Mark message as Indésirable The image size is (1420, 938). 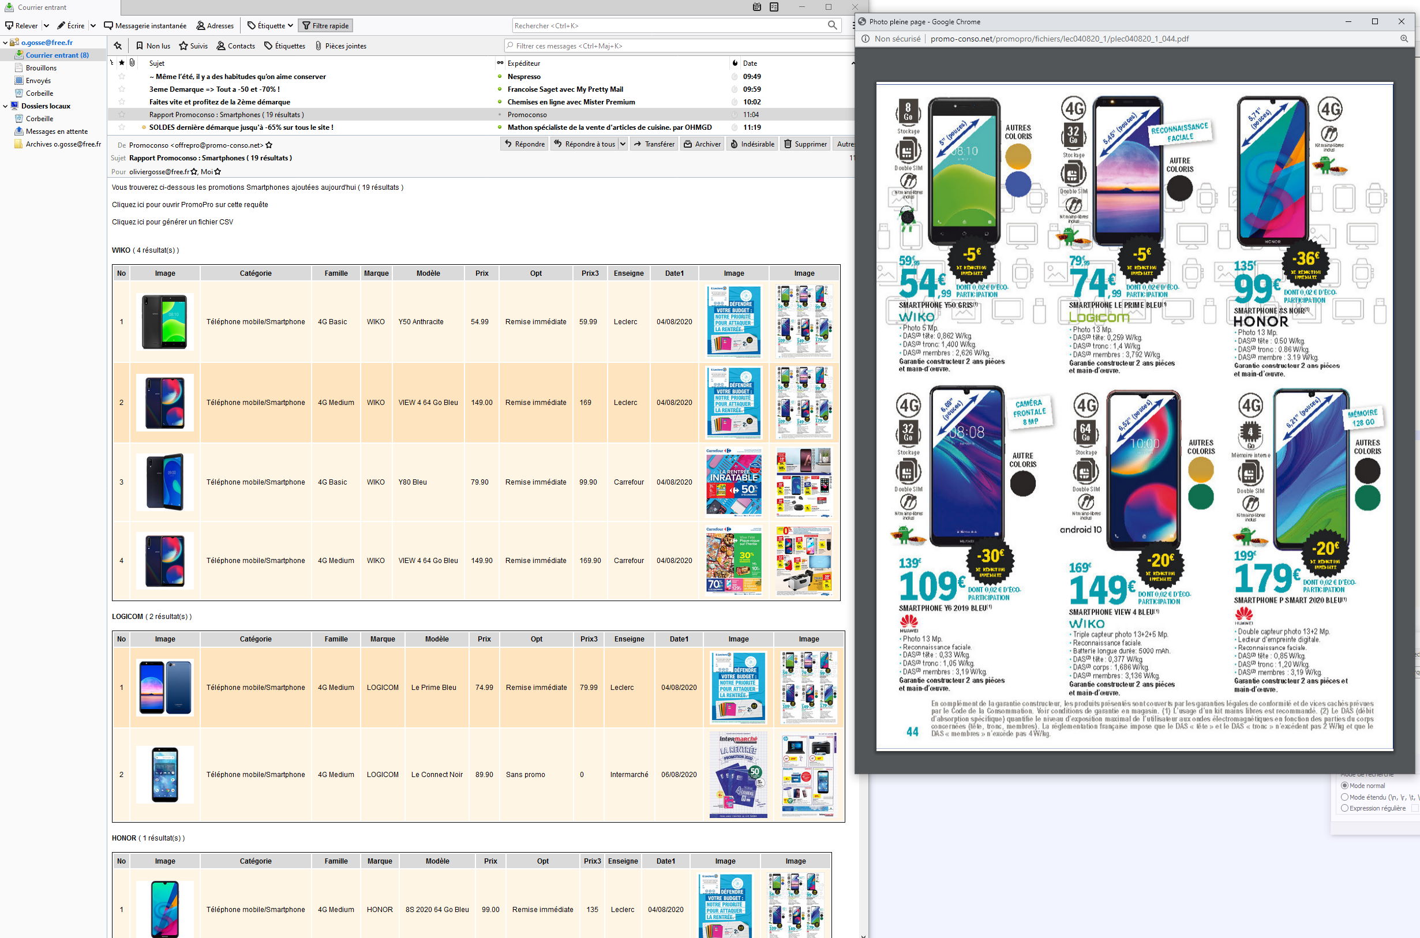(x=752, y=144)
